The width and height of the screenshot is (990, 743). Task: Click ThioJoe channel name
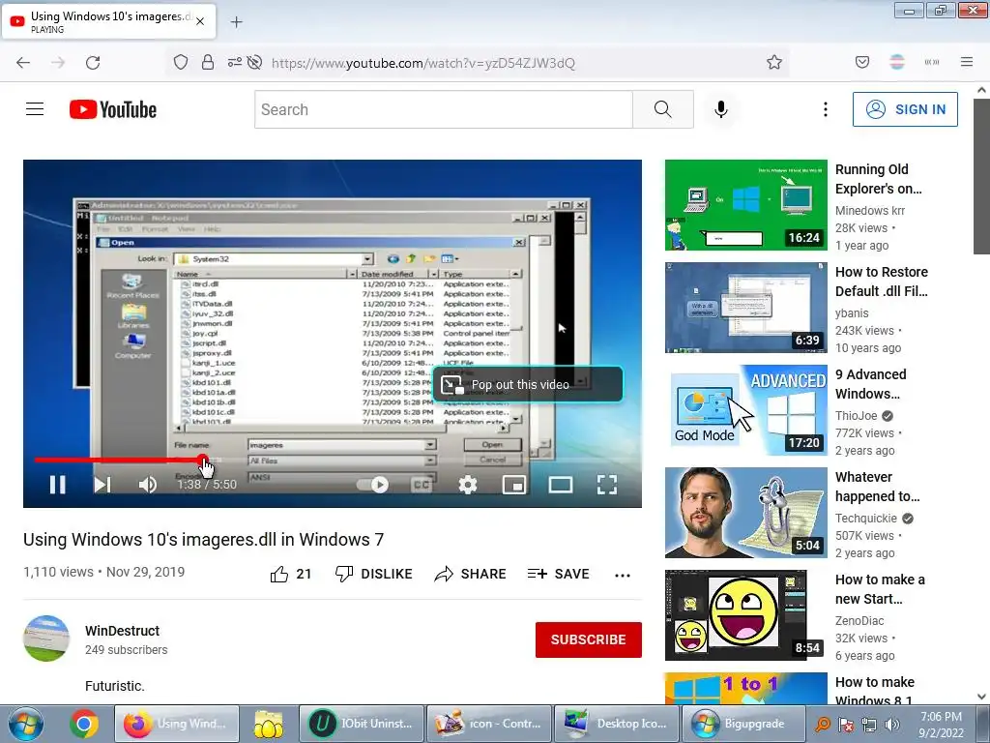pos(857,415)
